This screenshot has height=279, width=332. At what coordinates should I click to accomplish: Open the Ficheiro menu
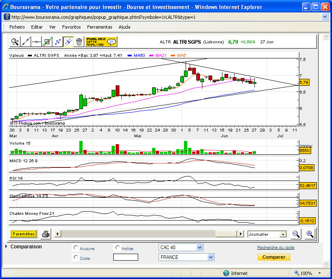pos(17,27)
